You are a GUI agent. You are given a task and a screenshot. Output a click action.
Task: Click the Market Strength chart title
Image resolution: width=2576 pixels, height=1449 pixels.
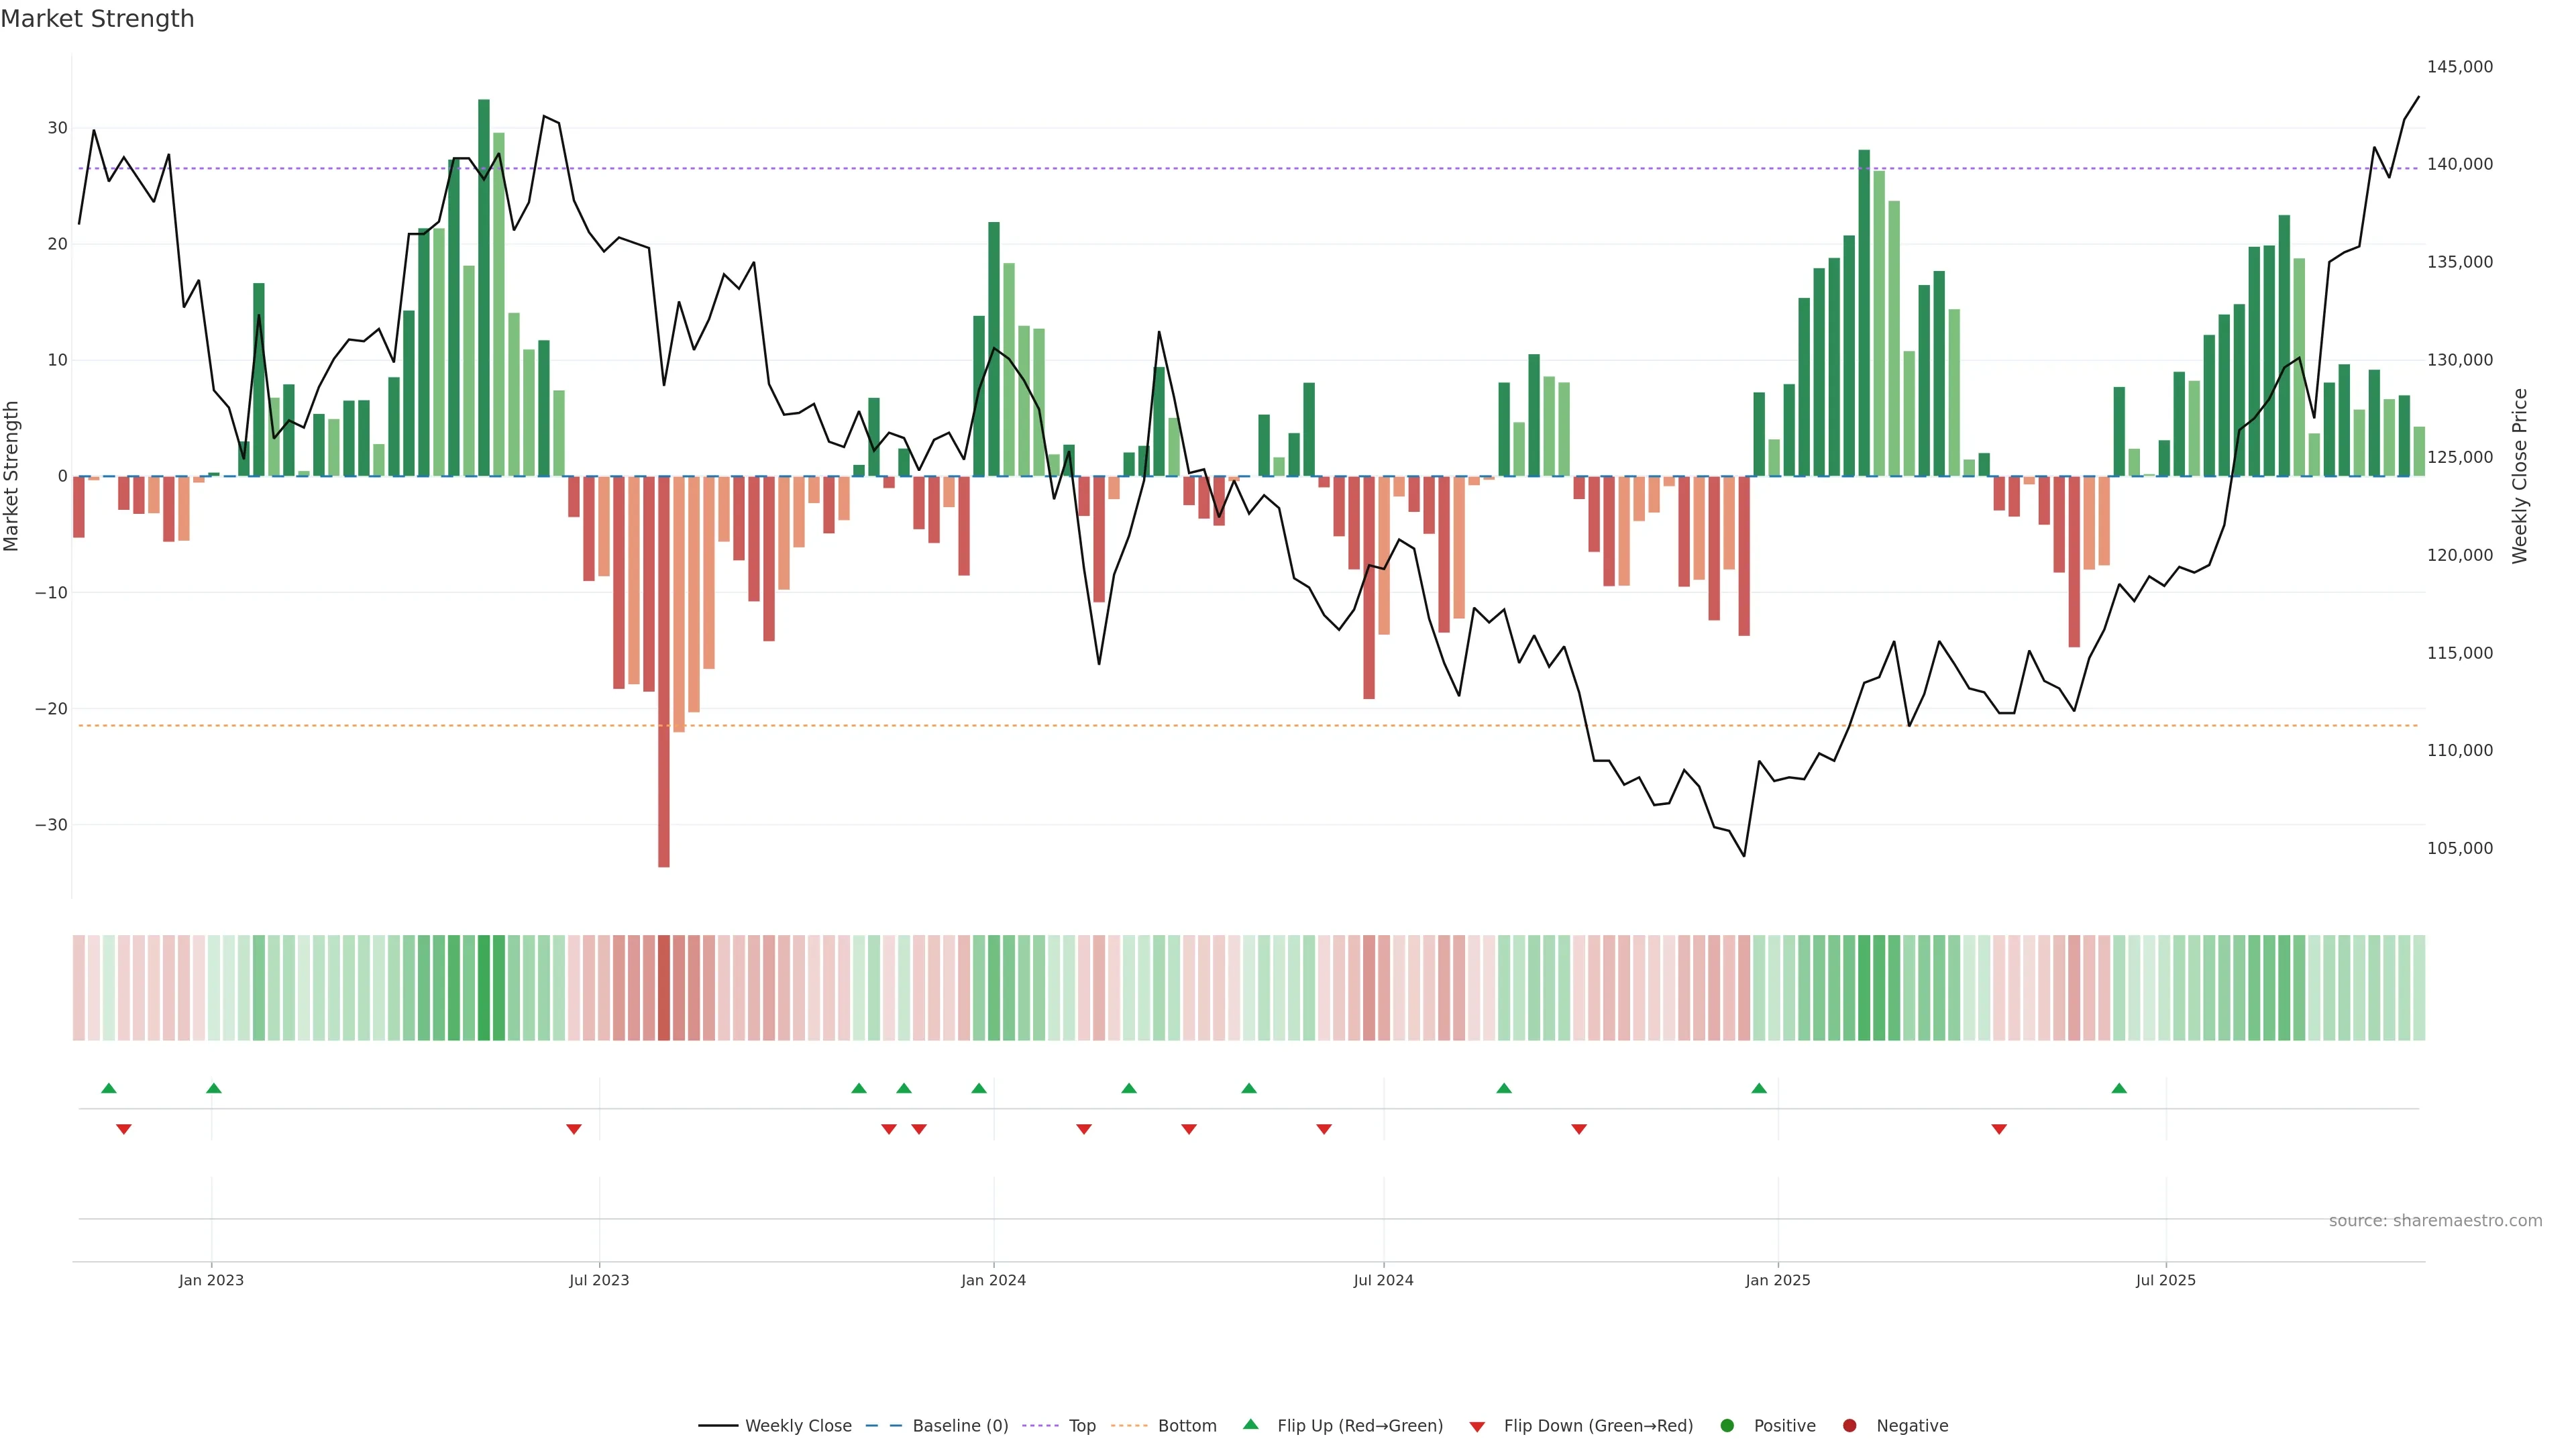pos(97,19)
